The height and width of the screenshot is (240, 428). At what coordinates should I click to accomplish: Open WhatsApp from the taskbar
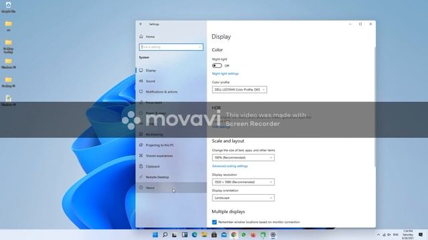click(243, 235)
